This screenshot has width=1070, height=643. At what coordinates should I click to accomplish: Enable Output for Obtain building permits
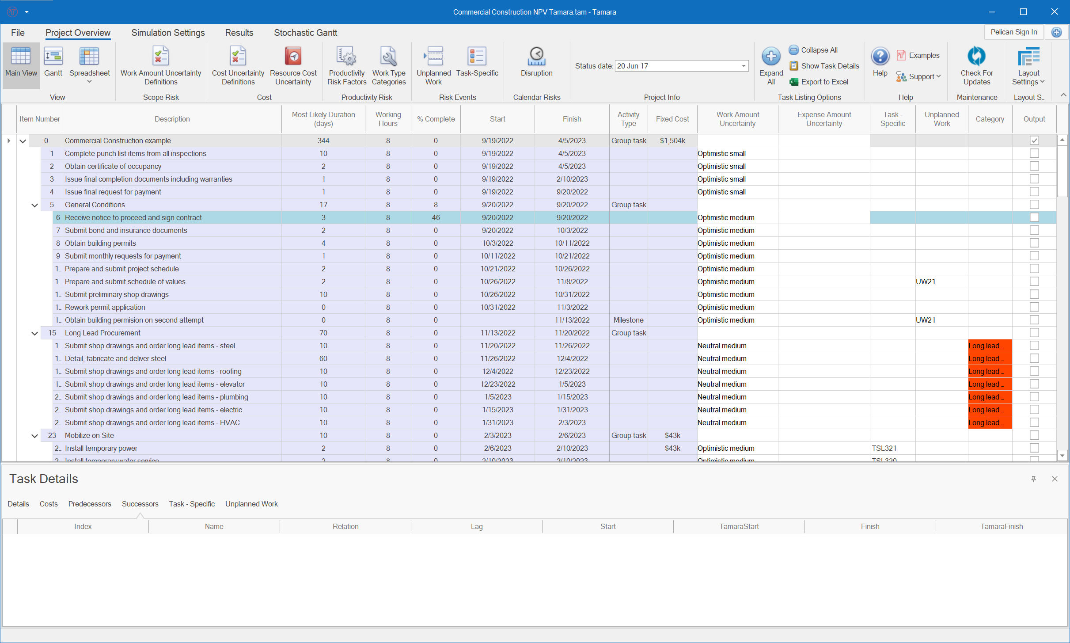pyautogui.click(x=1034, y=243)
